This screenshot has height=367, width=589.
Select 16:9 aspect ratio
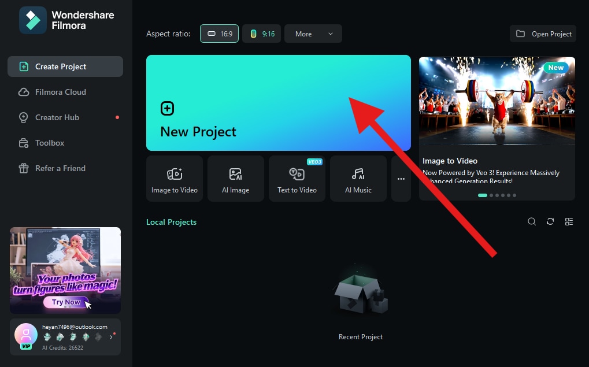click(220, 34)
